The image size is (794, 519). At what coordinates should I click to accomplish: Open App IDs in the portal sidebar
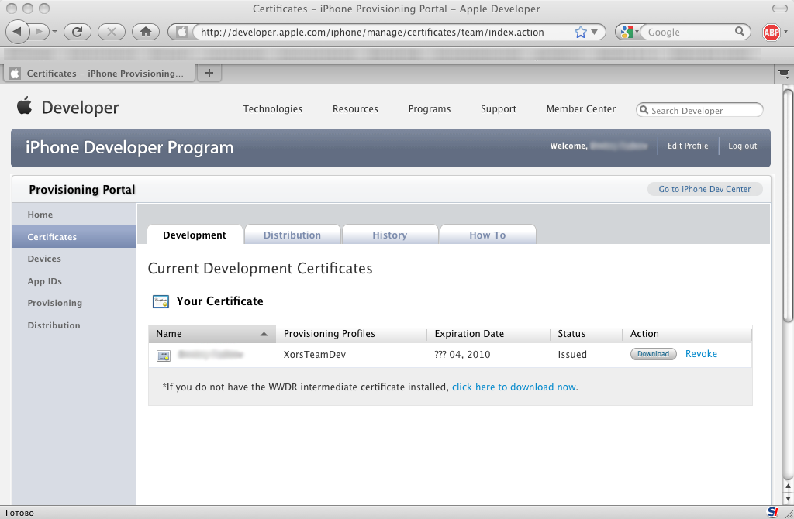(74, 280)
